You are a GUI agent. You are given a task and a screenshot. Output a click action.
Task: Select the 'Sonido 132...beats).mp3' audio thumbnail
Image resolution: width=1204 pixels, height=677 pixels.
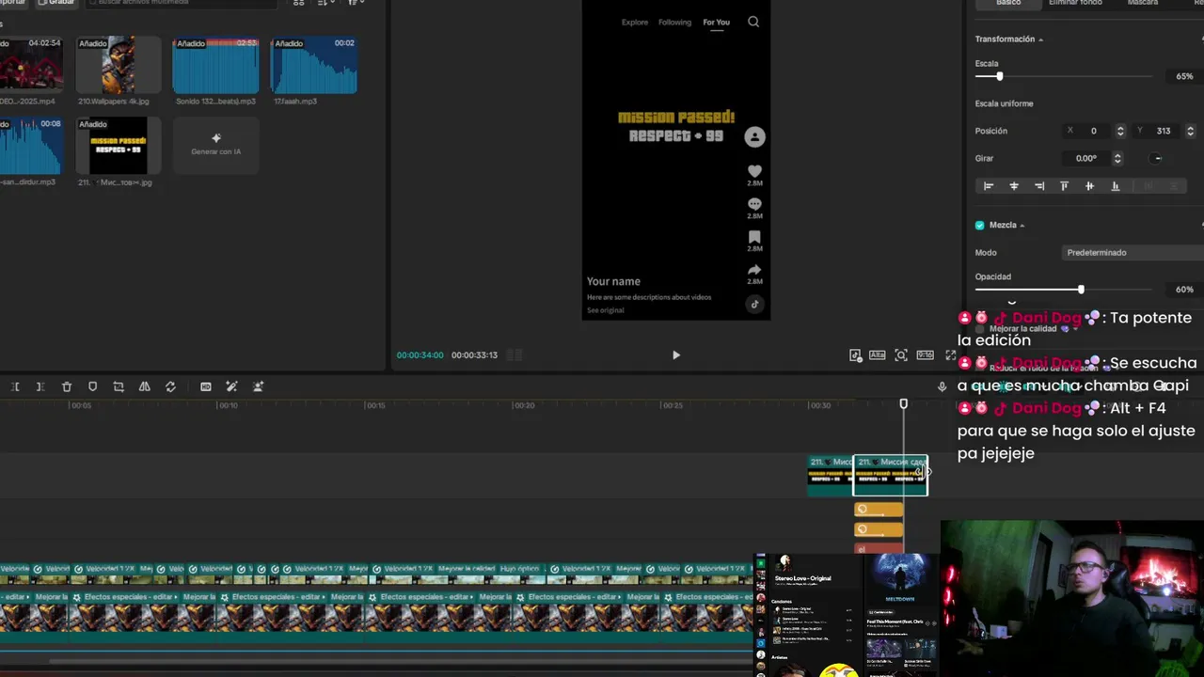pyautogui.click(x=215, y=66)
